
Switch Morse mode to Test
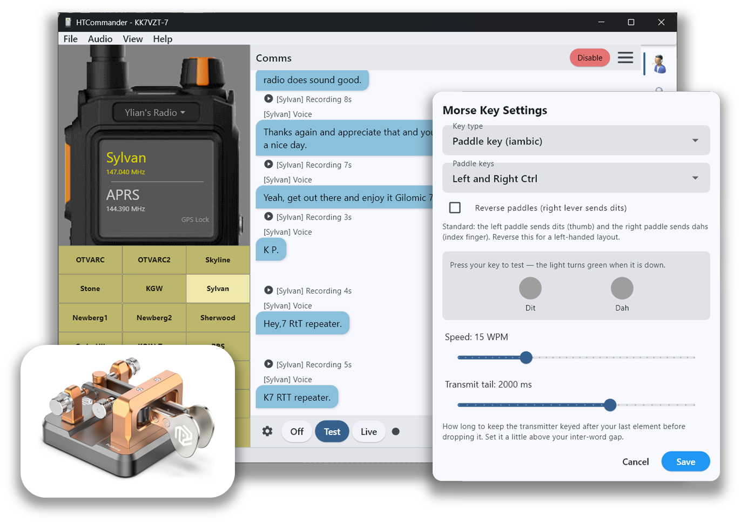[332, 431]
